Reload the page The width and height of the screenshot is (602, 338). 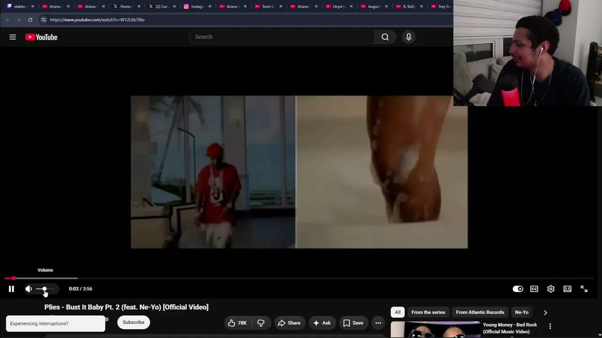tap(30, 20)
